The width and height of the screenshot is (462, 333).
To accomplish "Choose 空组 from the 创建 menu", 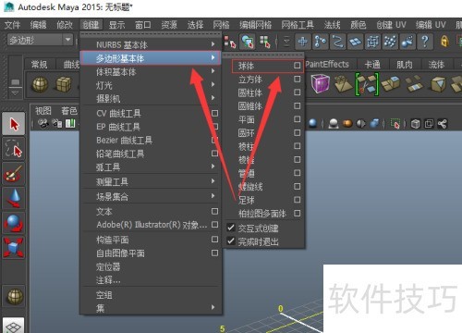I will [x=103, y=295].
